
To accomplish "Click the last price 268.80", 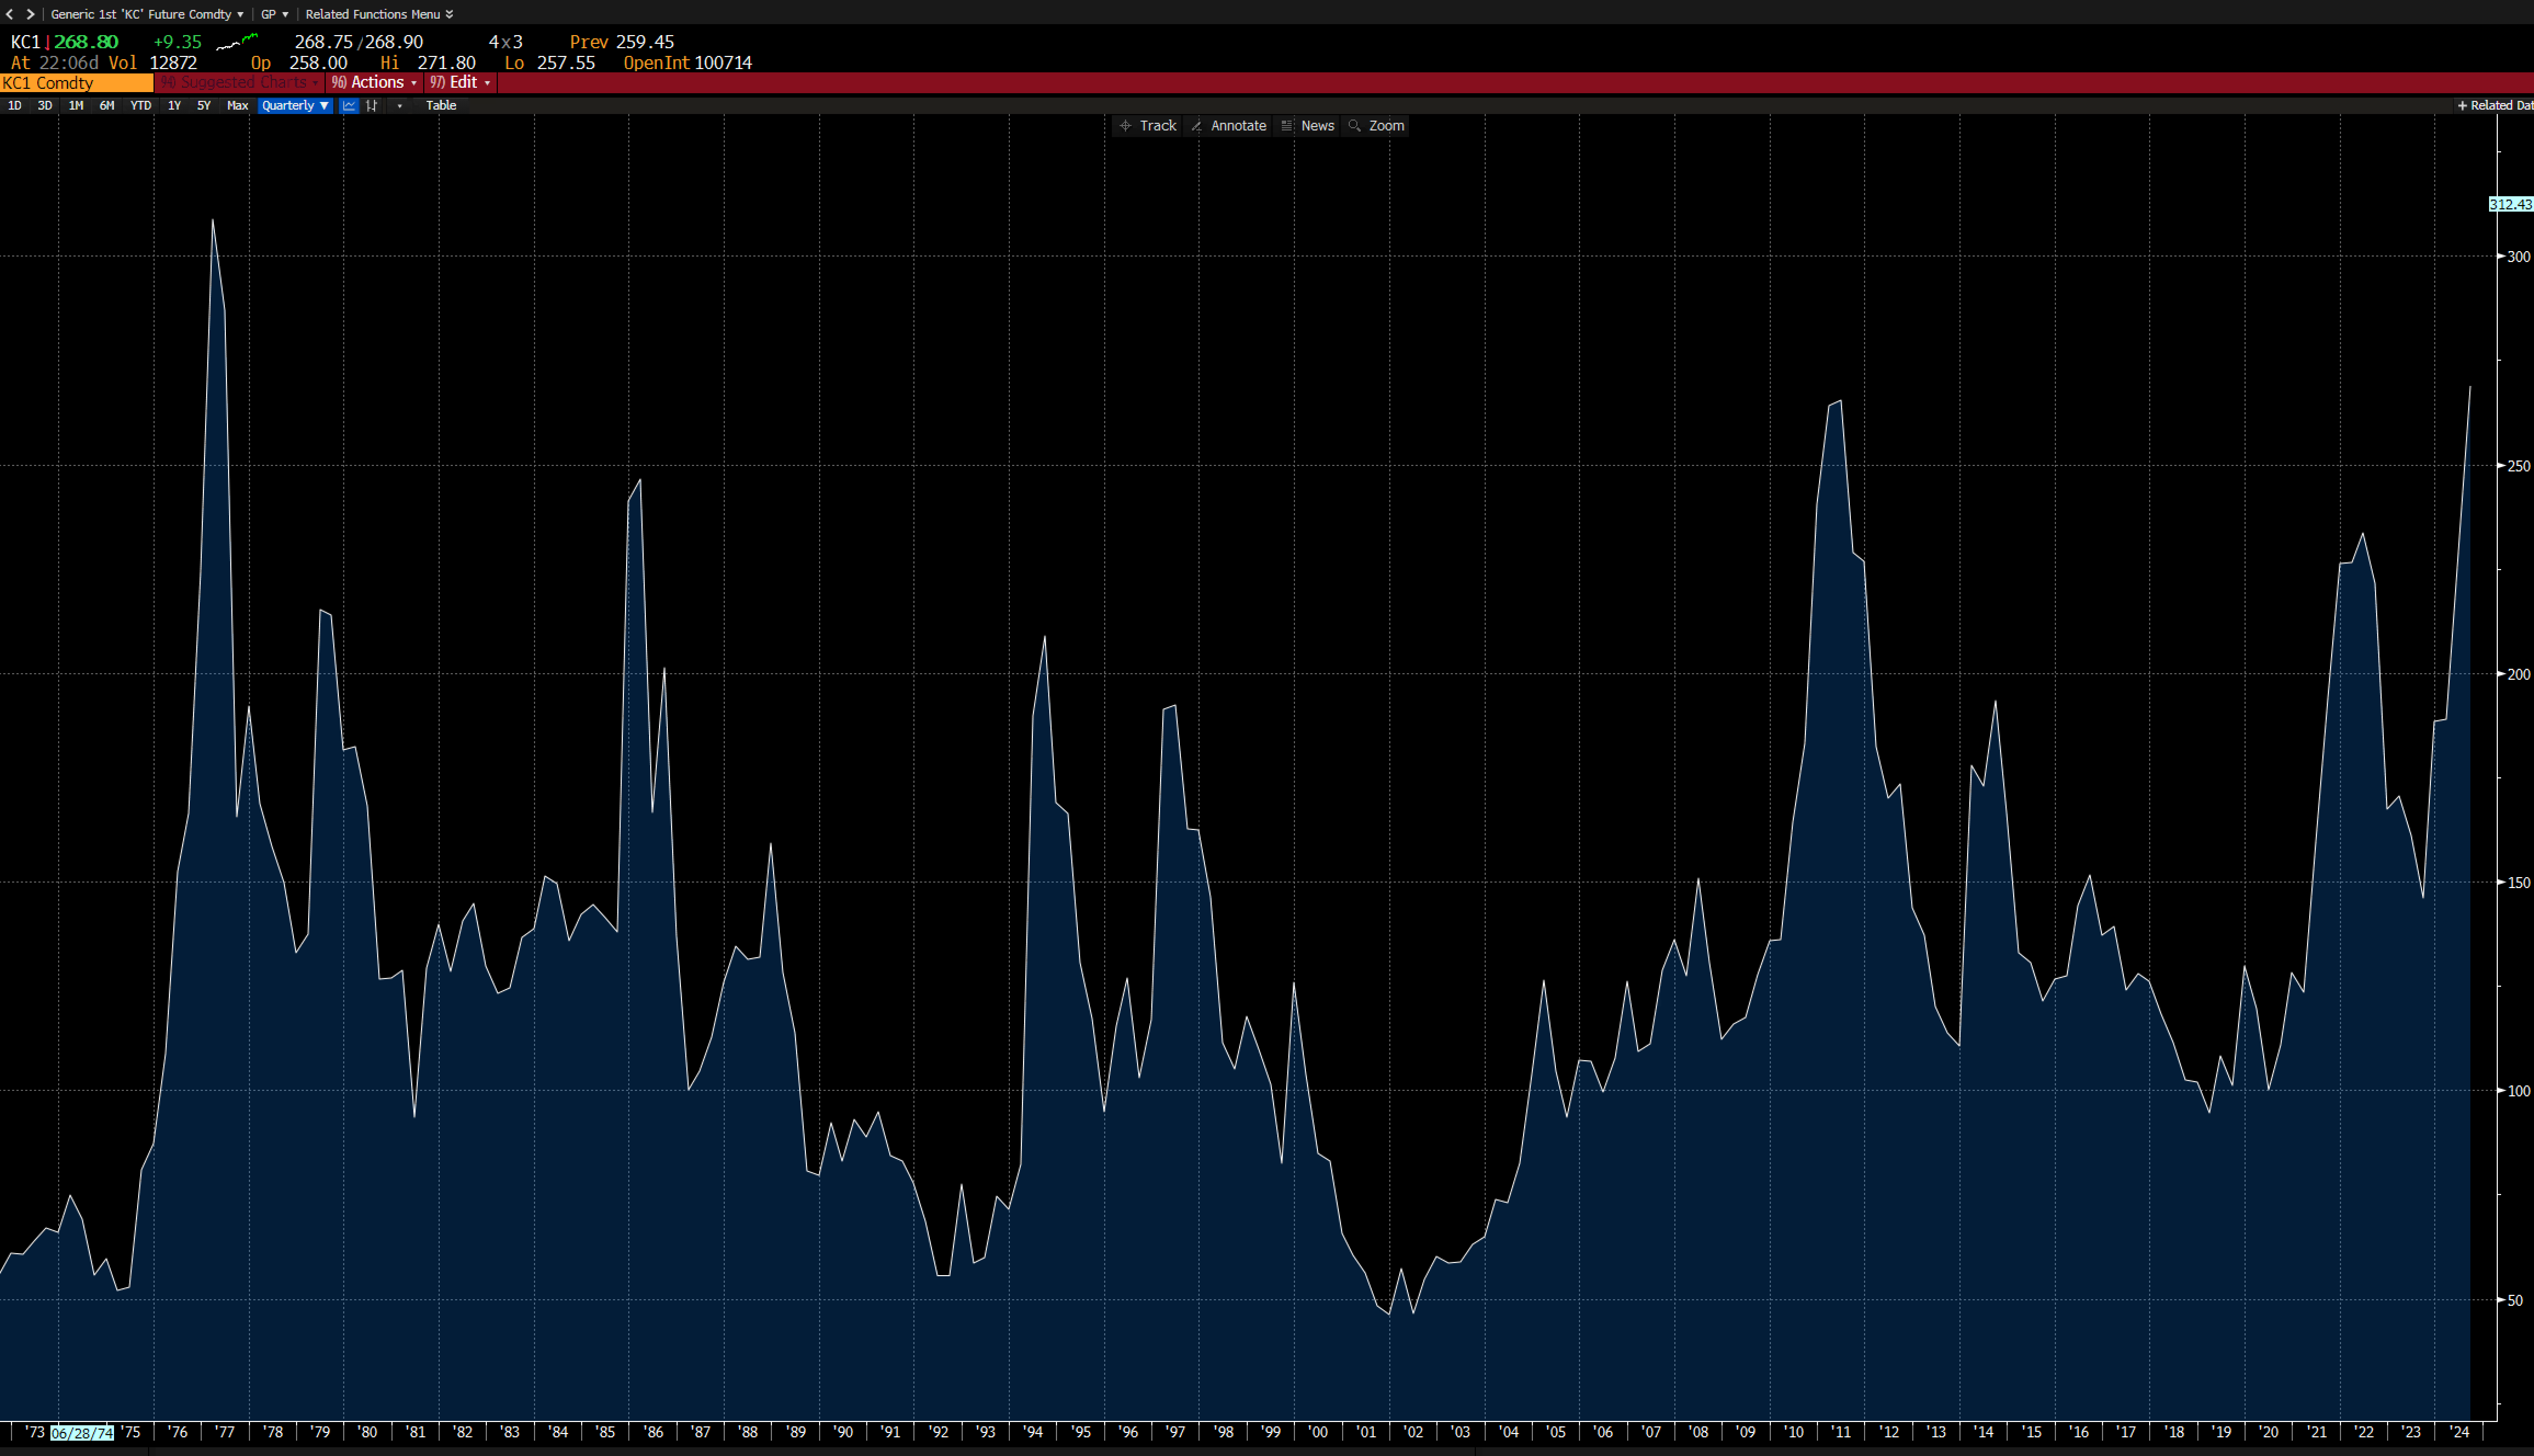I will click(86, 42).
